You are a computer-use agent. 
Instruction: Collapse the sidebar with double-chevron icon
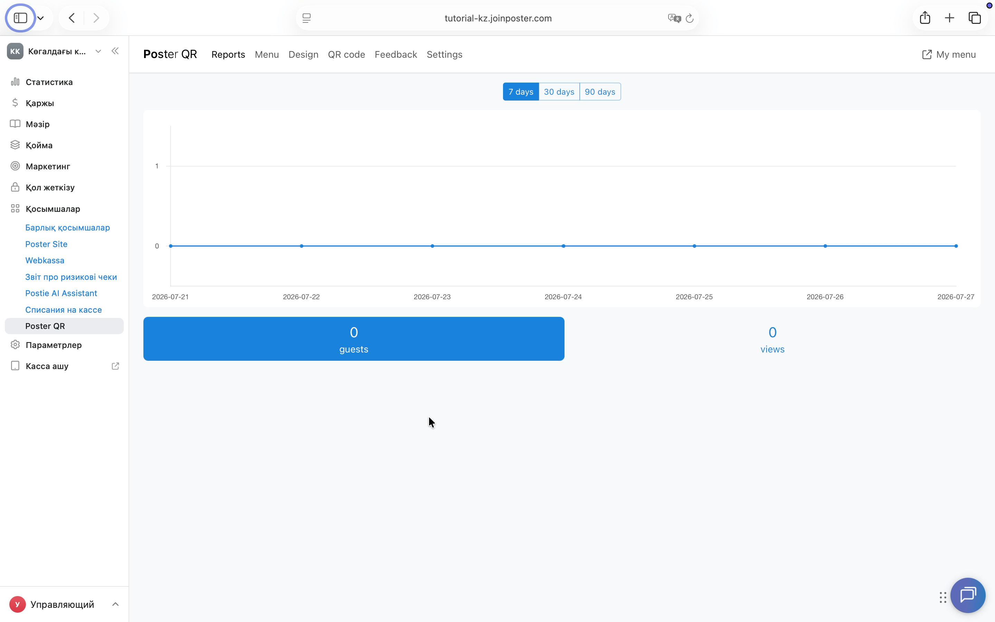(115, 51)
